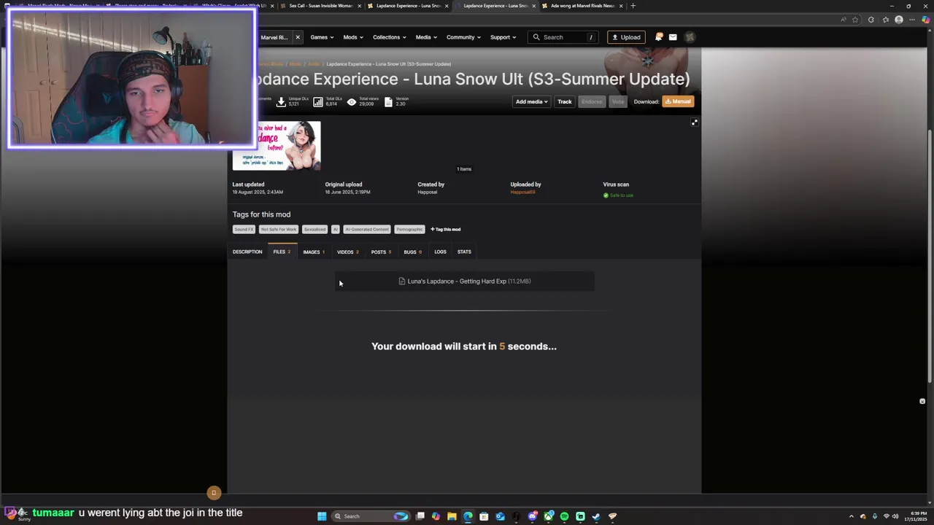Screen dimensions: 934x525
Task: Open browser settings ellipsis menu
Action: pyautogui.click(x=912, y=20)
